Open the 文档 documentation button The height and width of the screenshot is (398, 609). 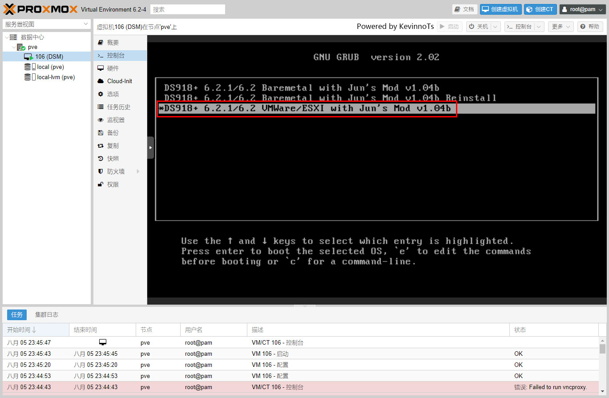coord(464,9)
